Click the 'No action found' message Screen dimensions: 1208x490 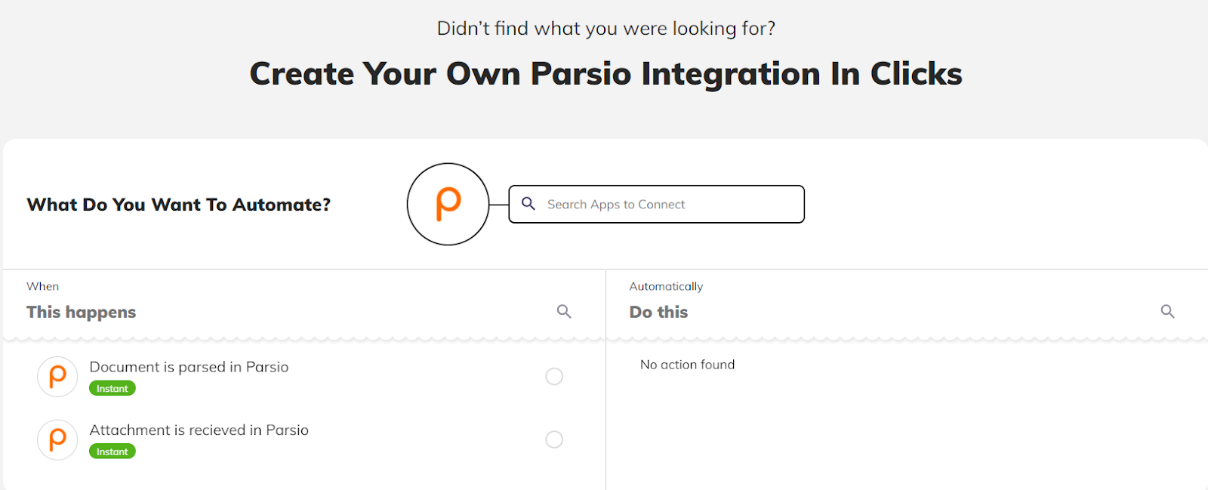[687, 365]
